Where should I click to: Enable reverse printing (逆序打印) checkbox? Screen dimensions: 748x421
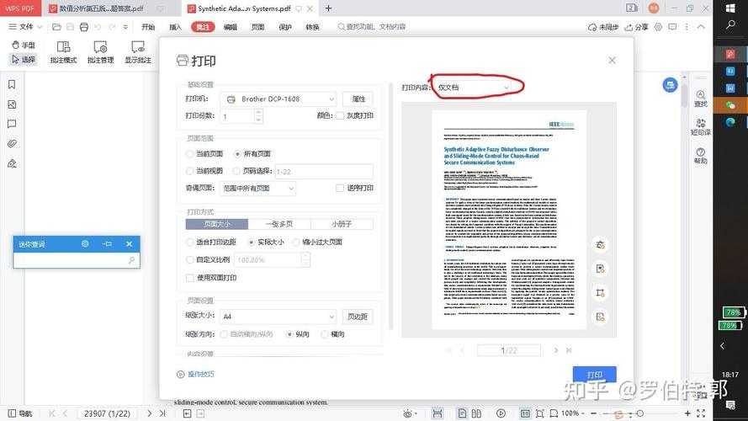tap(340, 188)
